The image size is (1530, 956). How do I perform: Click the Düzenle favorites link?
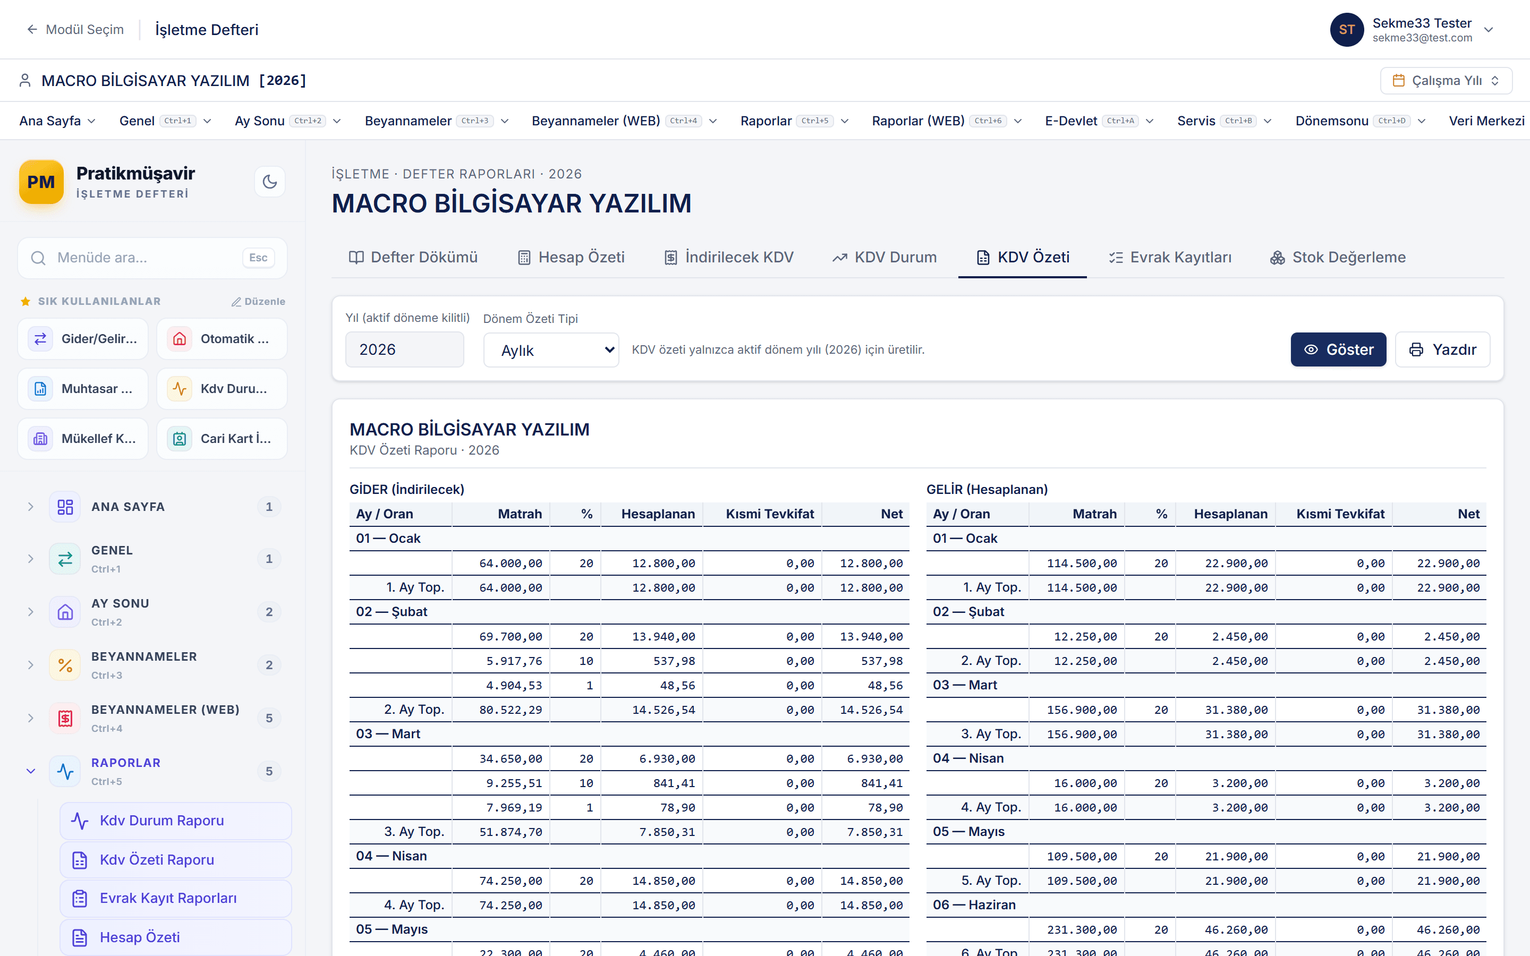(x=258, y=302)
